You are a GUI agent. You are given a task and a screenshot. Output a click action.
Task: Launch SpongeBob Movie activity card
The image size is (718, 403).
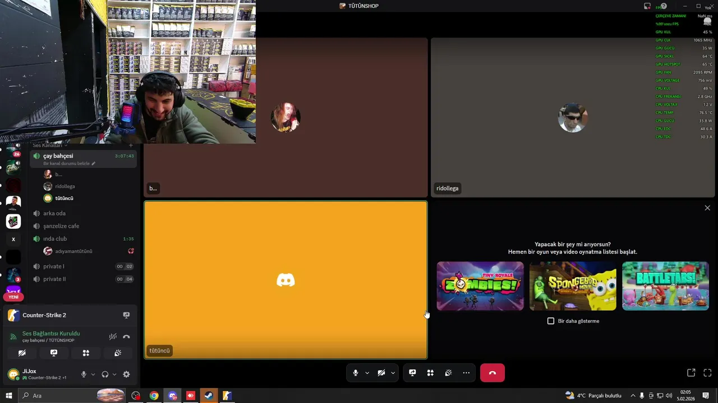(573, 286)
